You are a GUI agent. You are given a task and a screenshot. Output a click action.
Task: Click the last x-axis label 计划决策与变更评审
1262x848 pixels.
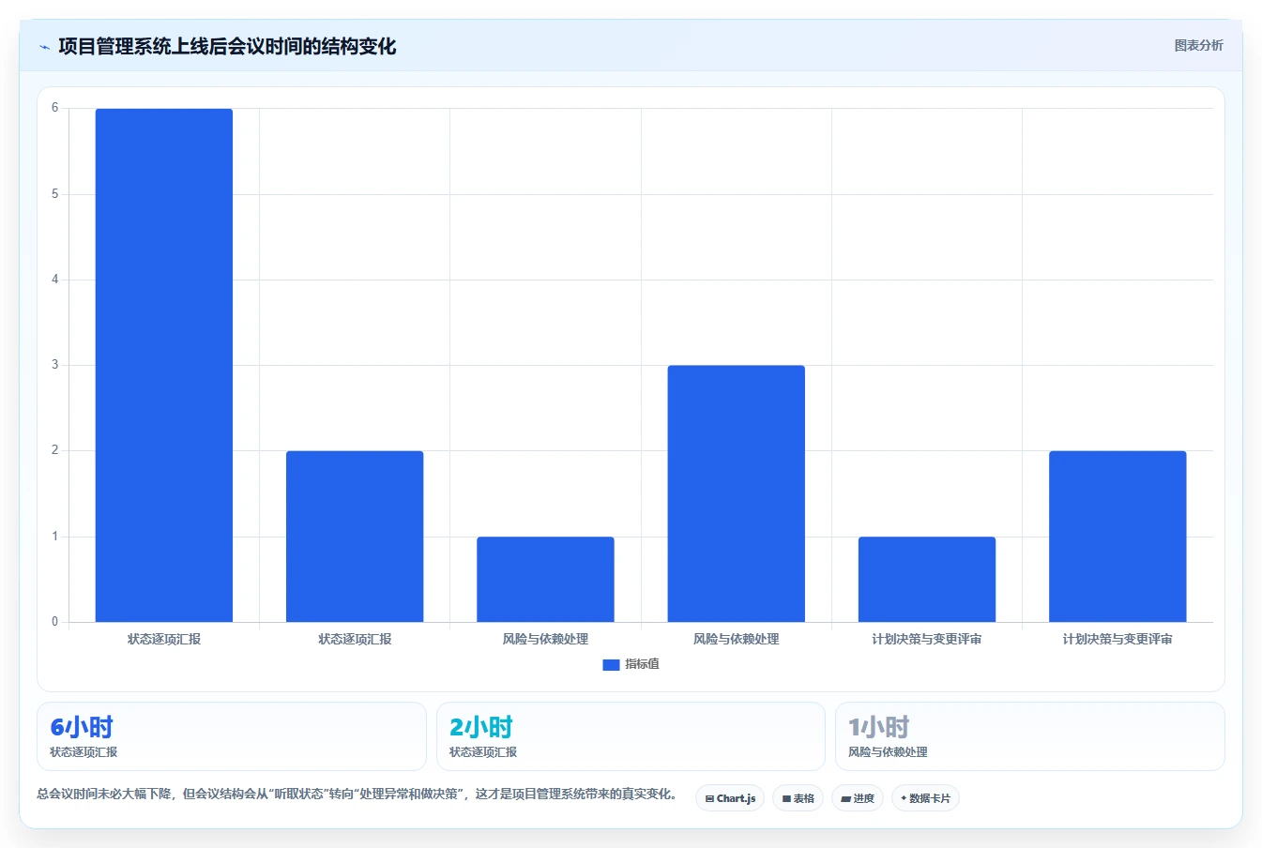click(1118, 639)
